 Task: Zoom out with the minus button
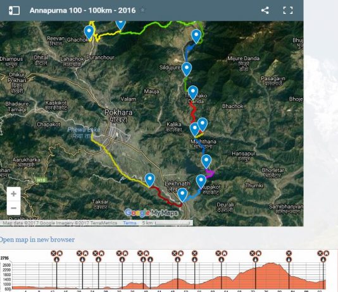point(13,208)
